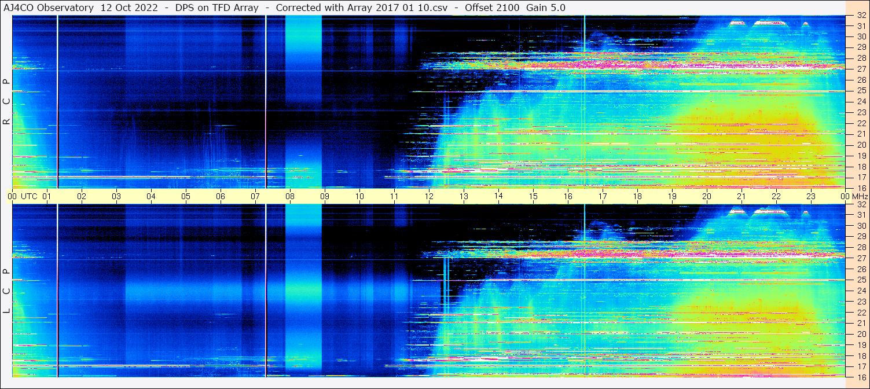The width and height of the screenshot is (870, 389).
Task: Click the UTC text on the time axis
Action: click(29, 196)
